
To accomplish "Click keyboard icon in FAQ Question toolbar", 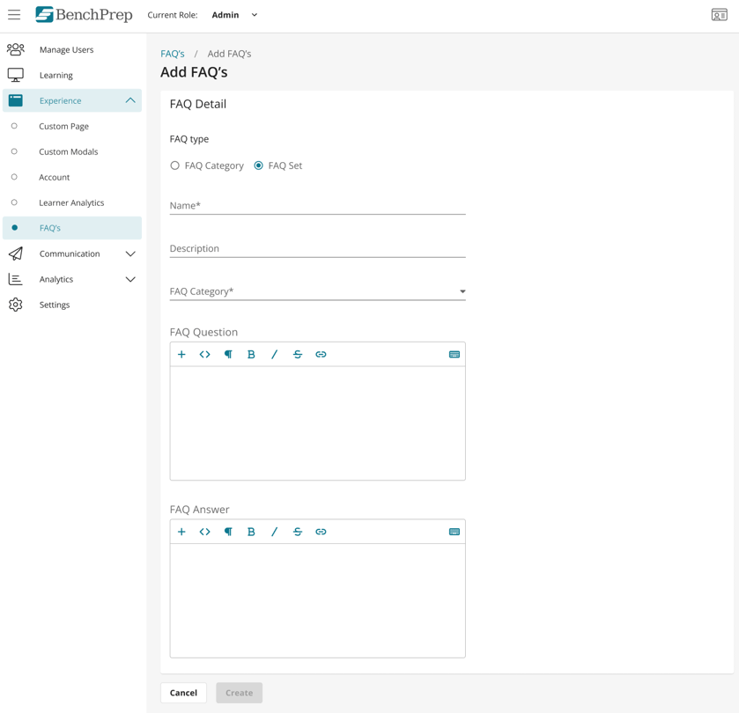I will [x=454, y=355].
